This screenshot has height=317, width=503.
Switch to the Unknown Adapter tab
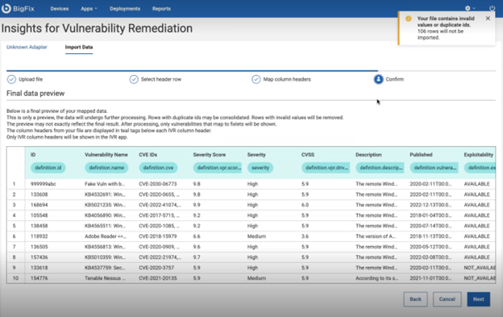click(x=27, y=47)
